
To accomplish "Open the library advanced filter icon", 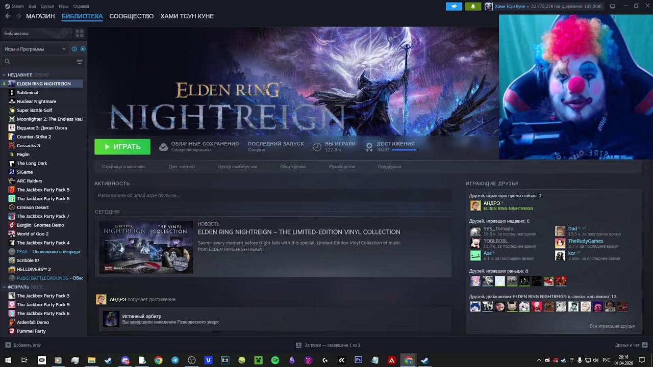I will (80, 62).
